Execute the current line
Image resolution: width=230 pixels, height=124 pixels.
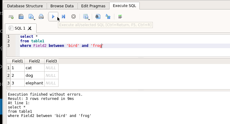click(x=63, y=16)
